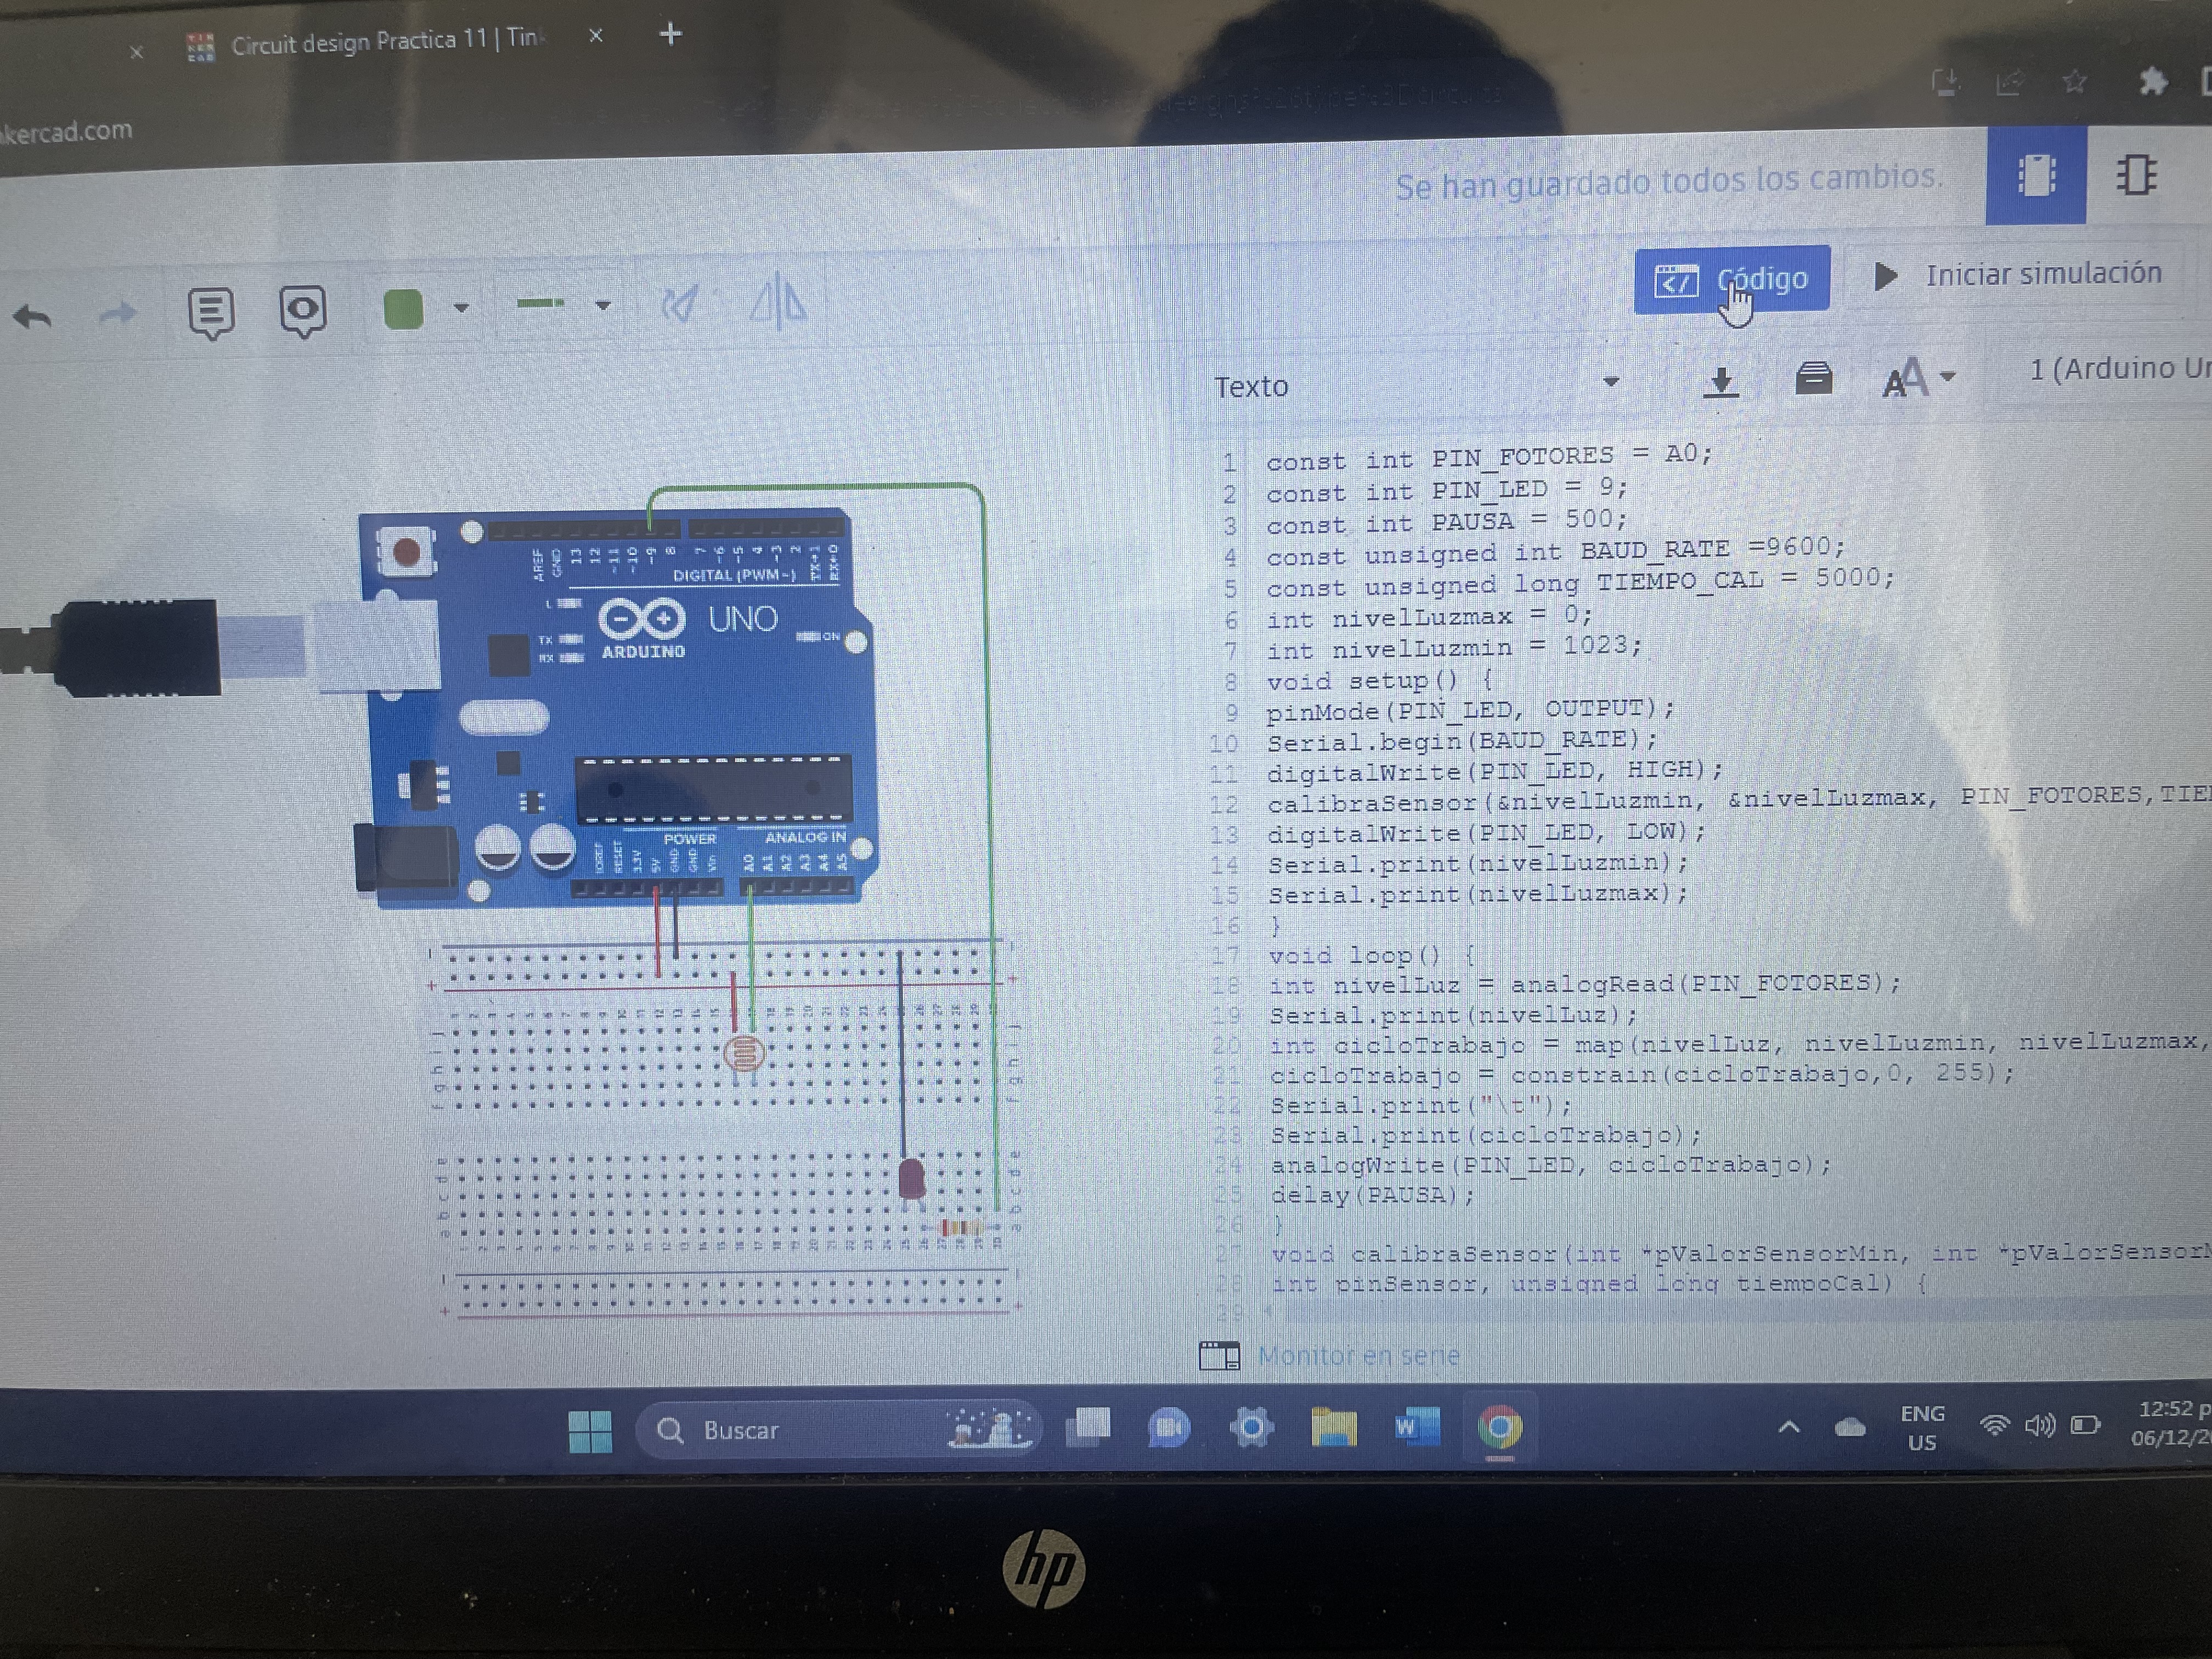Click the green wire color swatch

pyautogui.click(x=404, y=309)
